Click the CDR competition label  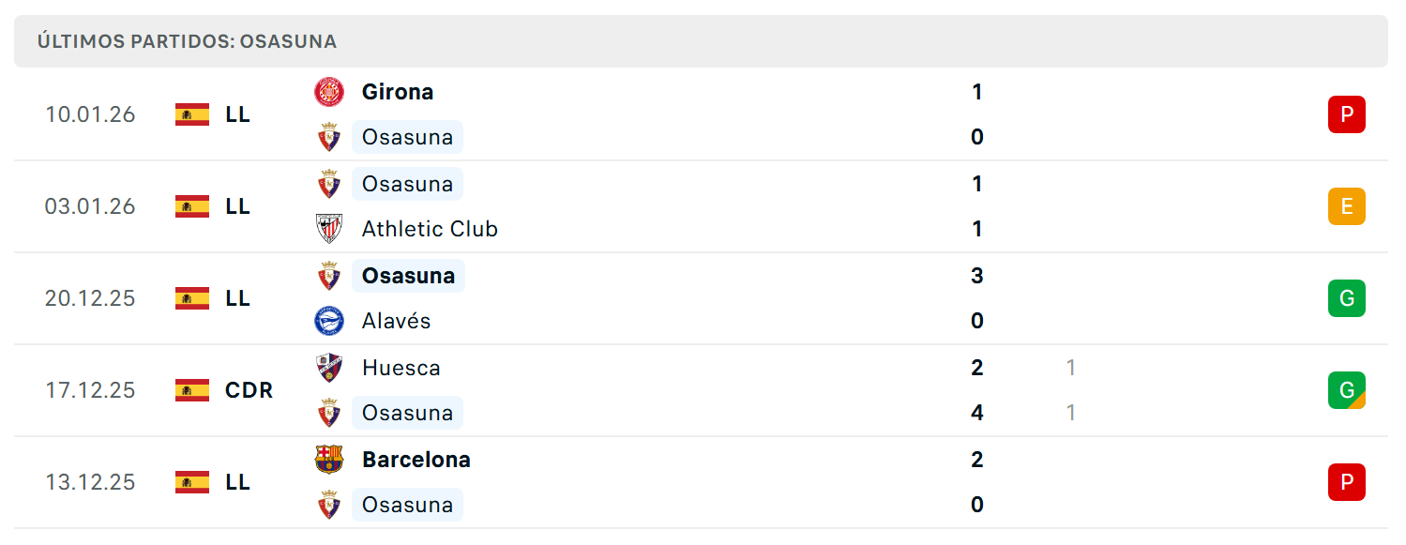click(249, 390)
